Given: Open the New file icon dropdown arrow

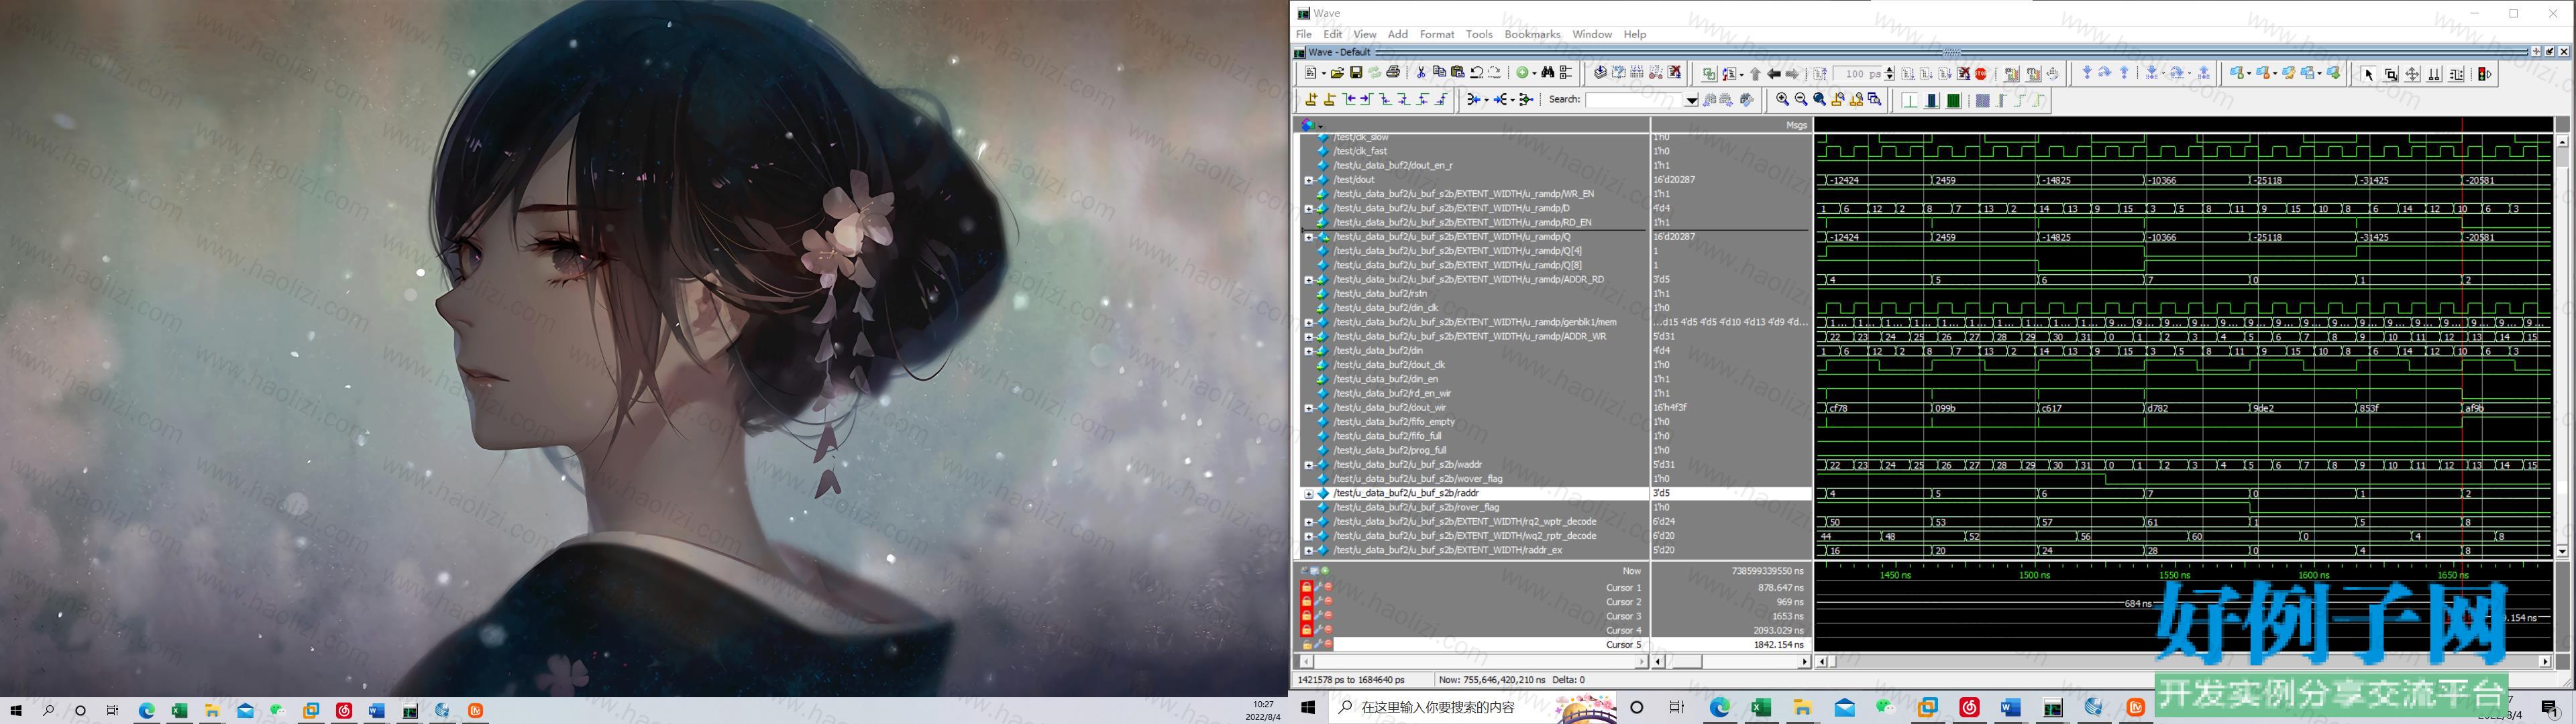Looking at the screenshot, I should click(x=1325, y=73).
